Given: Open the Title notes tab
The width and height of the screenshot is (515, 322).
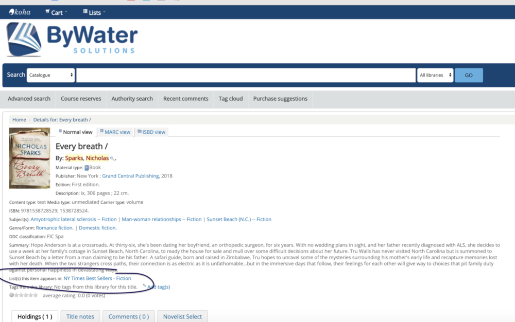Looking at the screenshot, I should coord(80,316).
